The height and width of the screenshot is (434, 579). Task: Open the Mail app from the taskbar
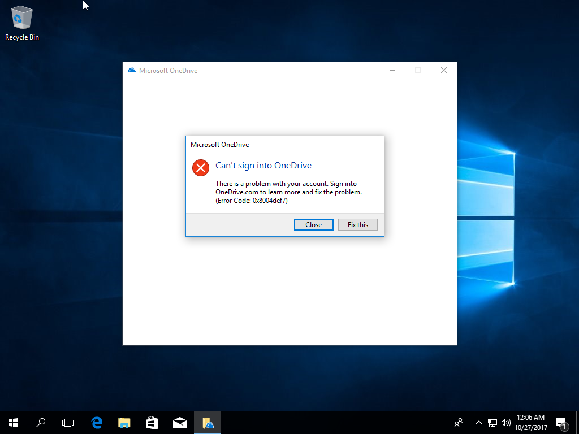point(179,423)
